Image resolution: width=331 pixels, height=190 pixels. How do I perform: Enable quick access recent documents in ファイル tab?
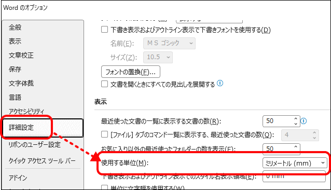(104, 134)
